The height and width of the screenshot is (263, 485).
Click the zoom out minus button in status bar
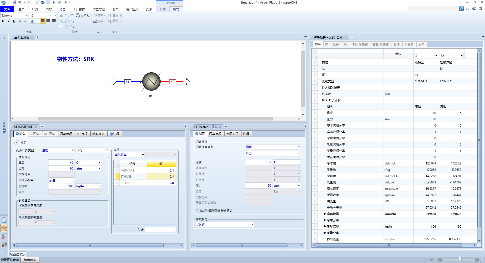tap(440, 260)
